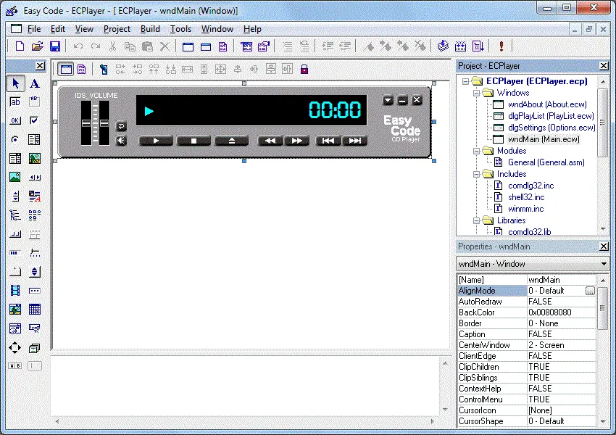The image size is (616, 435).
Task: Click the New file icon in toolbar
Action: (20, 46)
